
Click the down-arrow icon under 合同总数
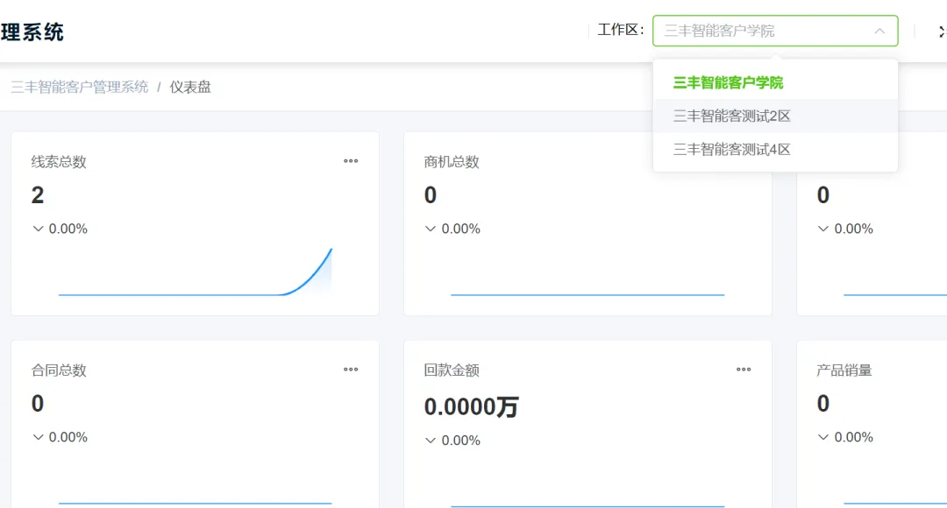tap(38, 437)
